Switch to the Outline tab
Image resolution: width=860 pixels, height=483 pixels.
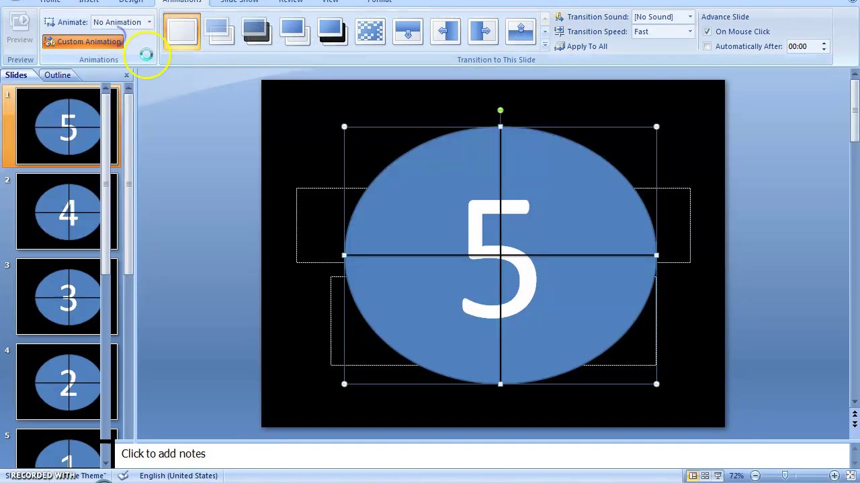point(58,75)
